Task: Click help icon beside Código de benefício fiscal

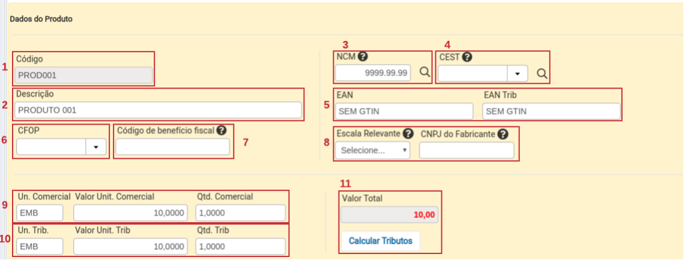Action: (x=222, y=130)
